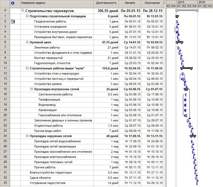The height and width of the screenshot is (187, 213).
Task: Select the 'Монтаж перекрытий' task
Action: coord(48,58)
